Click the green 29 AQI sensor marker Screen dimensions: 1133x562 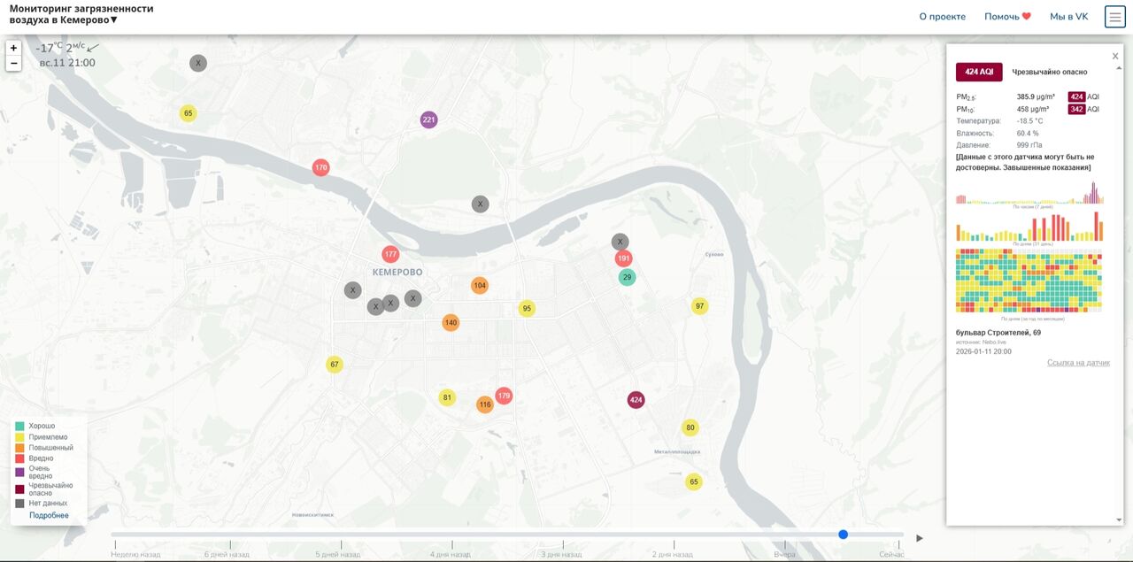pyautogui.click(x=627, y=277)
